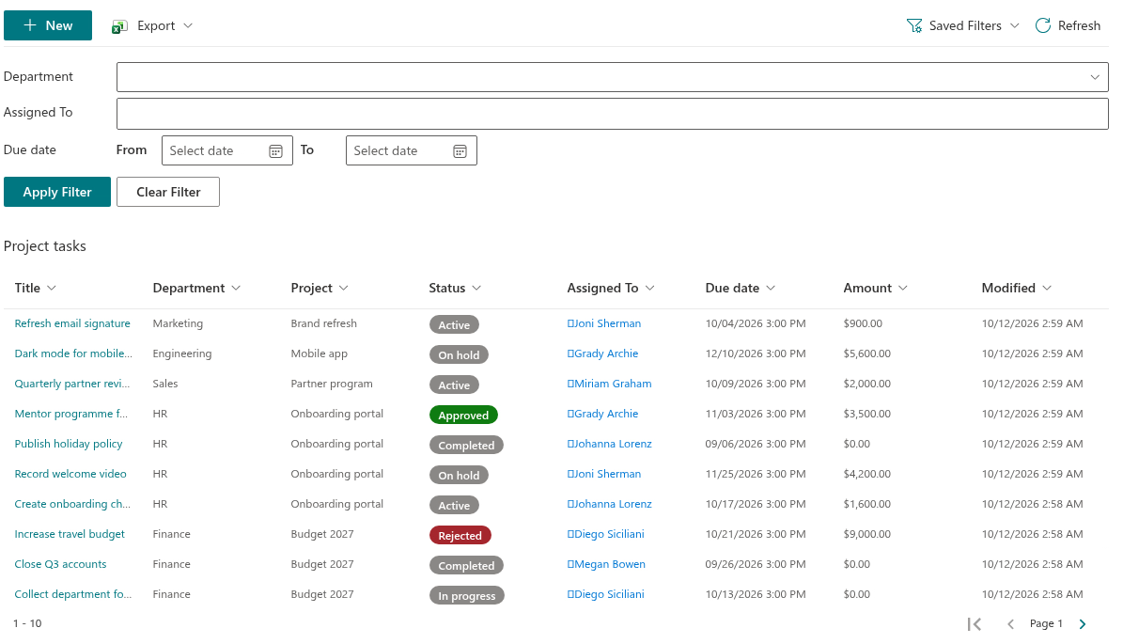Open the Assigned To column header menu
Image resolution: width=1123 pixels, height=644 pixels.
coord(610,288)
